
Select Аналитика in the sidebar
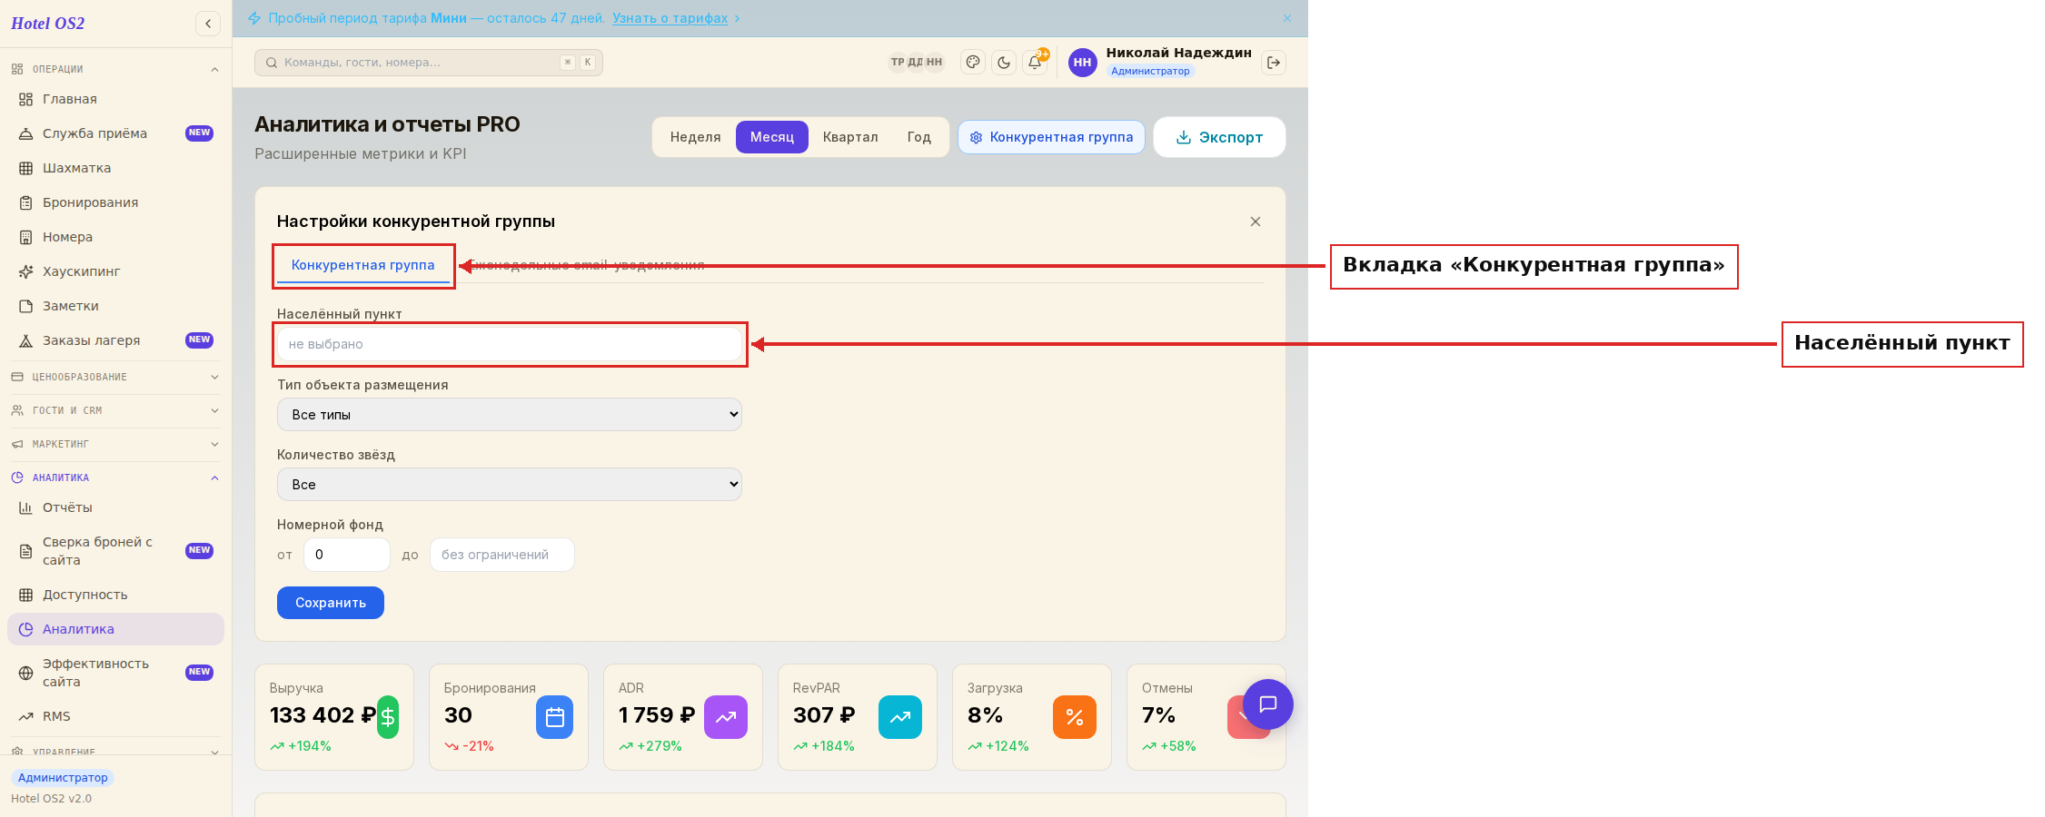pos(115,629)
